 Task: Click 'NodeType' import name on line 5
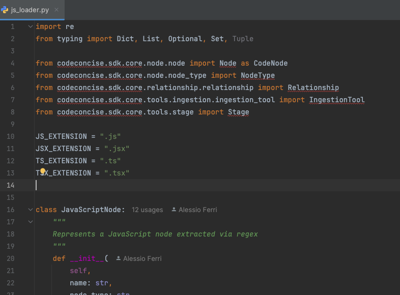(258, 75)
